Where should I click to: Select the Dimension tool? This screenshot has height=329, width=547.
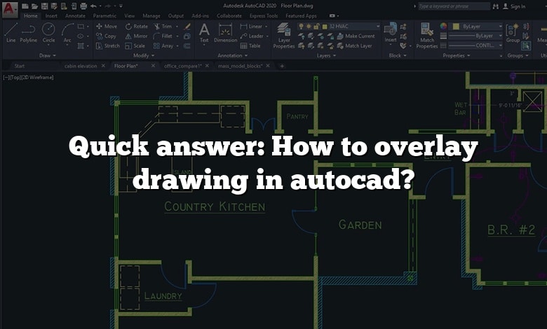tap(225, 33)
